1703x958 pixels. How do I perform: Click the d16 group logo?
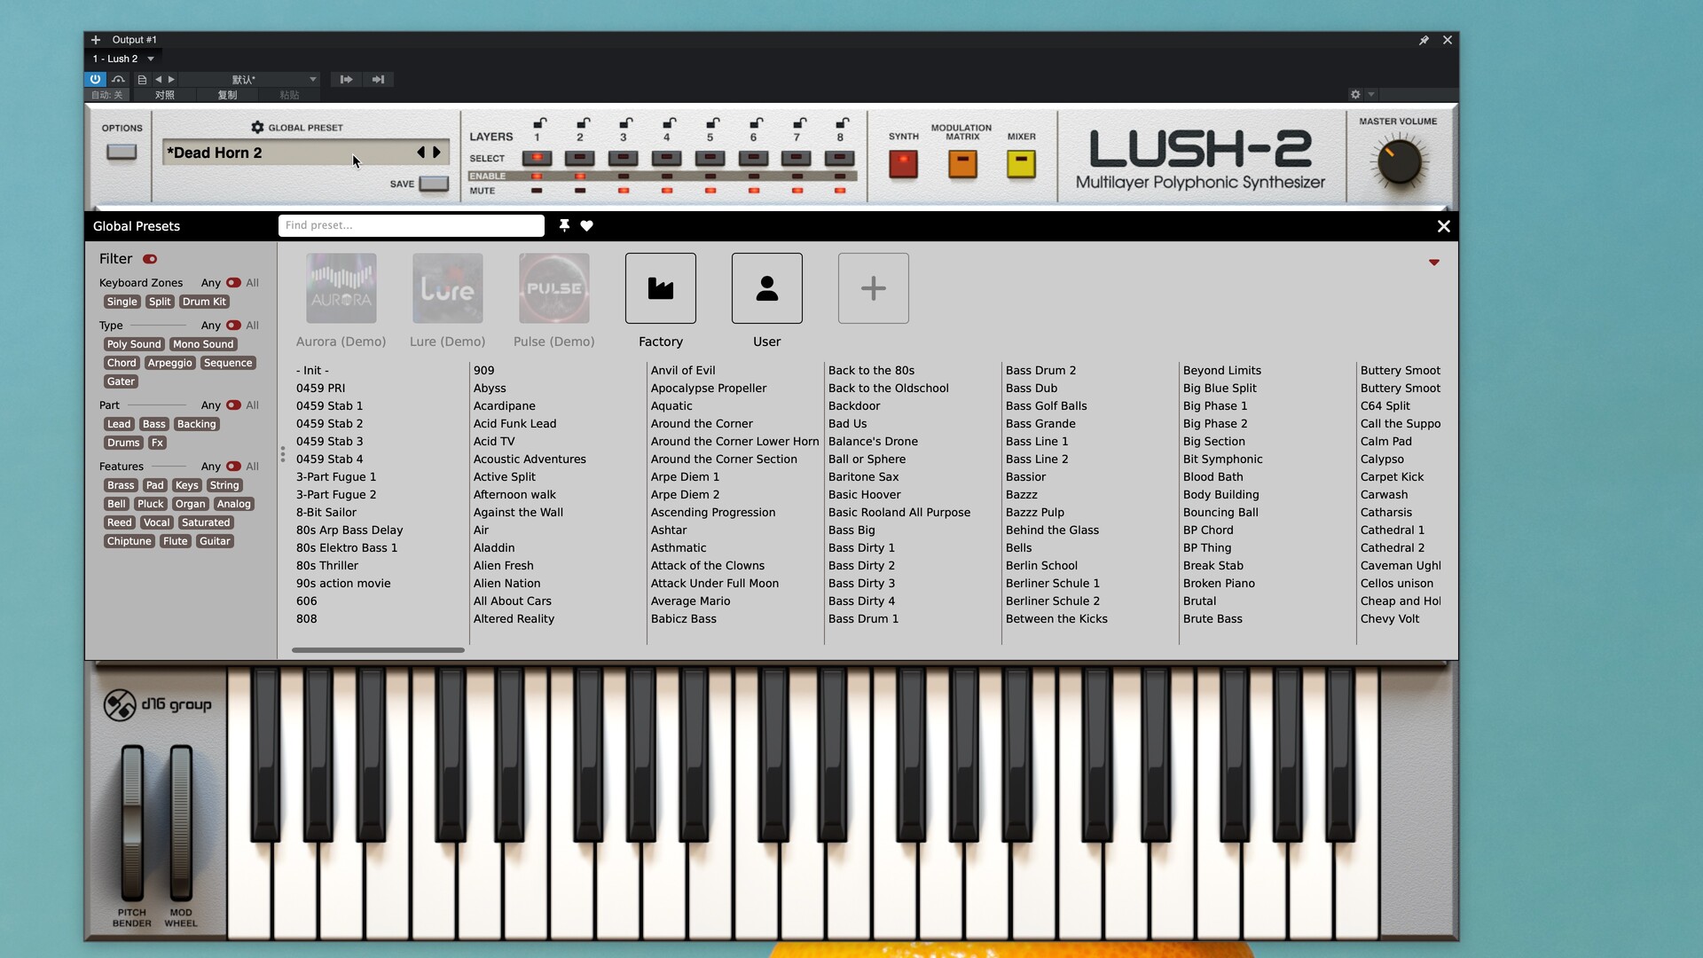158,705
